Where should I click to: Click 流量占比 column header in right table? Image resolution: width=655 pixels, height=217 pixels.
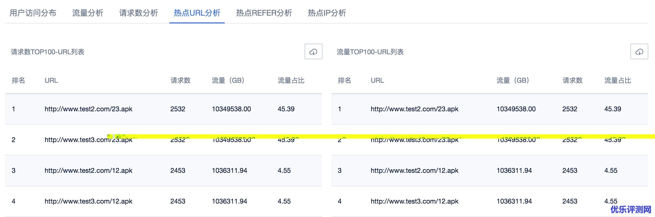(x=618, y=81)
